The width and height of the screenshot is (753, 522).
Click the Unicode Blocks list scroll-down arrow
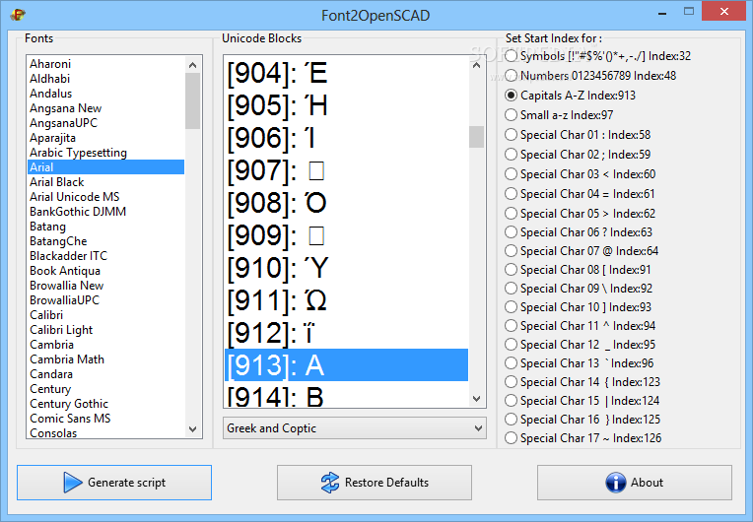point(476,399)
